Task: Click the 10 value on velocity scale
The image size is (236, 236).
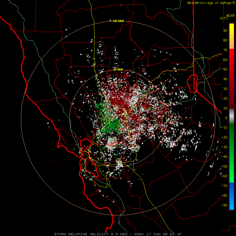Action: [x=225, y=108]
